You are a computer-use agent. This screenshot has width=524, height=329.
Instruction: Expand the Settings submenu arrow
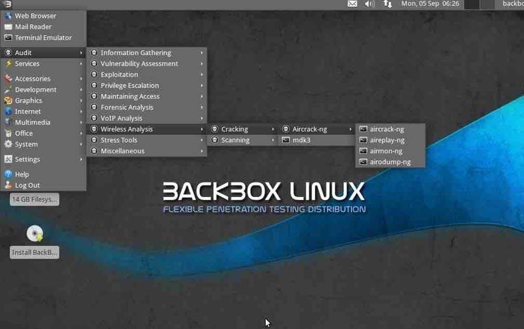click(81, 159)
